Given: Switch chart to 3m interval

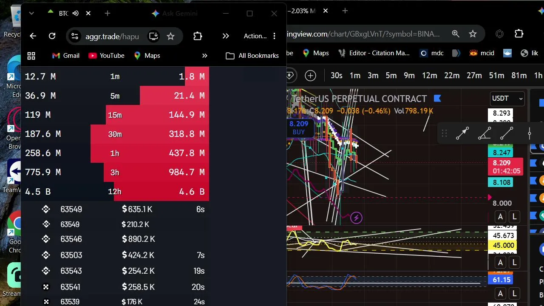Looking at the screenshot, I should click(373, 76).
